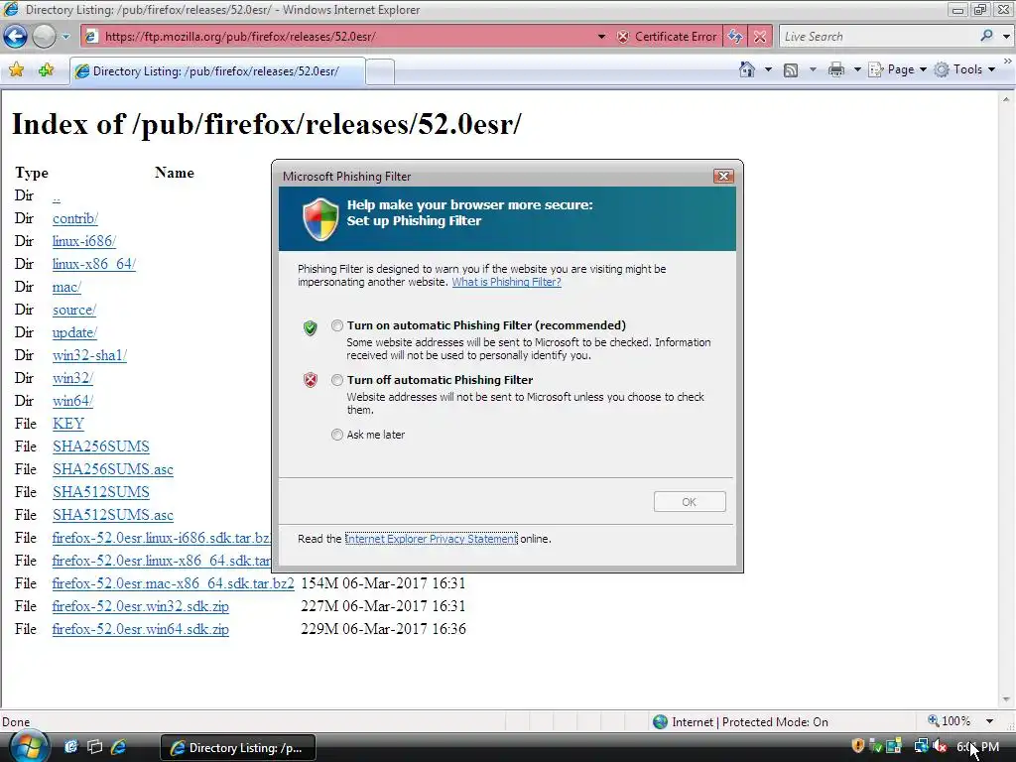The height and width of the screenshot is (762, 1016).
Task: Open the source/ directory link
Action: coord(74,310)
